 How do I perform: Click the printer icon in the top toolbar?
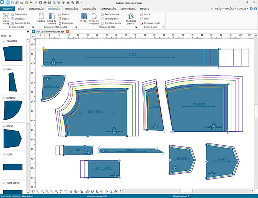pos(45,3)
